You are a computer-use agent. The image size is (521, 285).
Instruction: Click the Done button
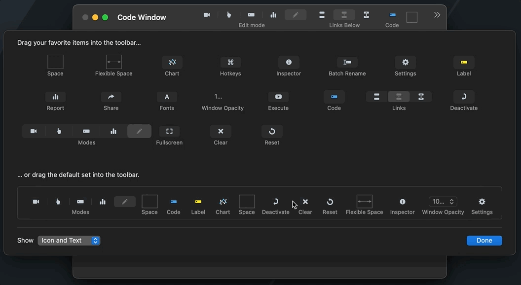click(484, 241)
